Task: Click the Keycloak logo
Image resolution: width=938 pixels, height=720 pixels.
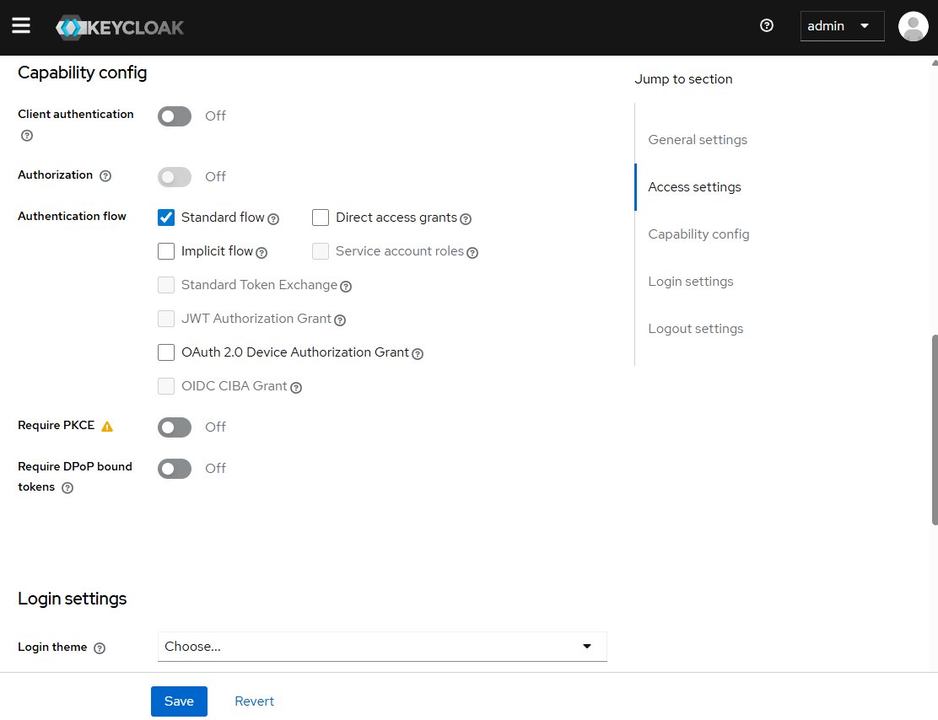Action: pyautogui.click(x=120, y=28)
